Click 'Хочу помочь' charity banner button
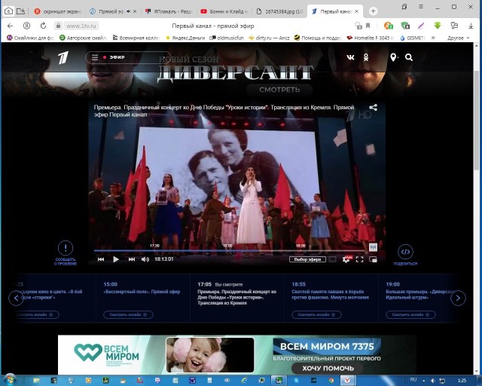This screenshot has height=386, width=482. [x=328, y=368]
